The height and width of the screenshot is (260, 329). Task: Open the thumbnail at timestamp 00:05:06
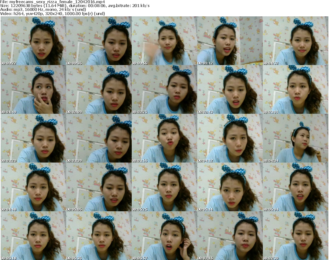click(99, 187)
